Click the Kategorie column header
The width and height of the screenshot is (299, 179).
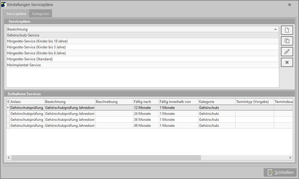click(x=216, y=101)
